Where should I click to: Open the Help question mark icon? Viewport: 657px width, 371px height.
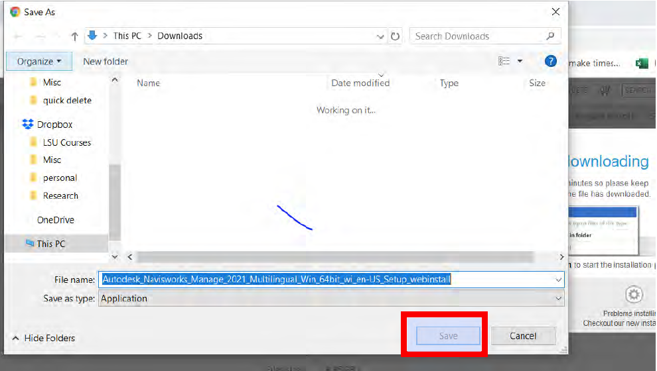coord(550,61)
